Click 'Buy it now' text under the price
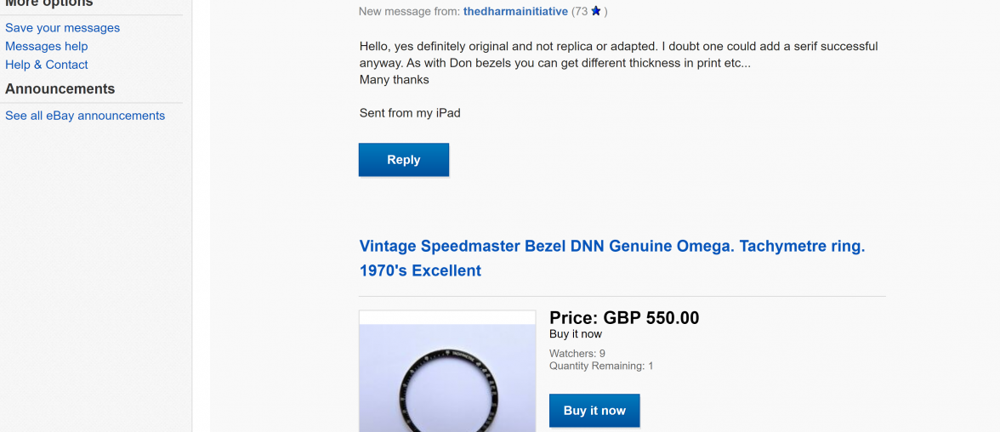Viewport: 1000px width, 432px height. click(576, 334)
